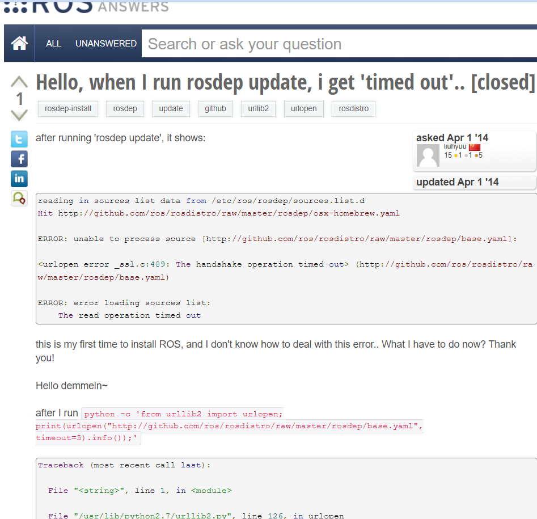Share question on LinkedIn
537x519 pixels.
click(19, 179)
